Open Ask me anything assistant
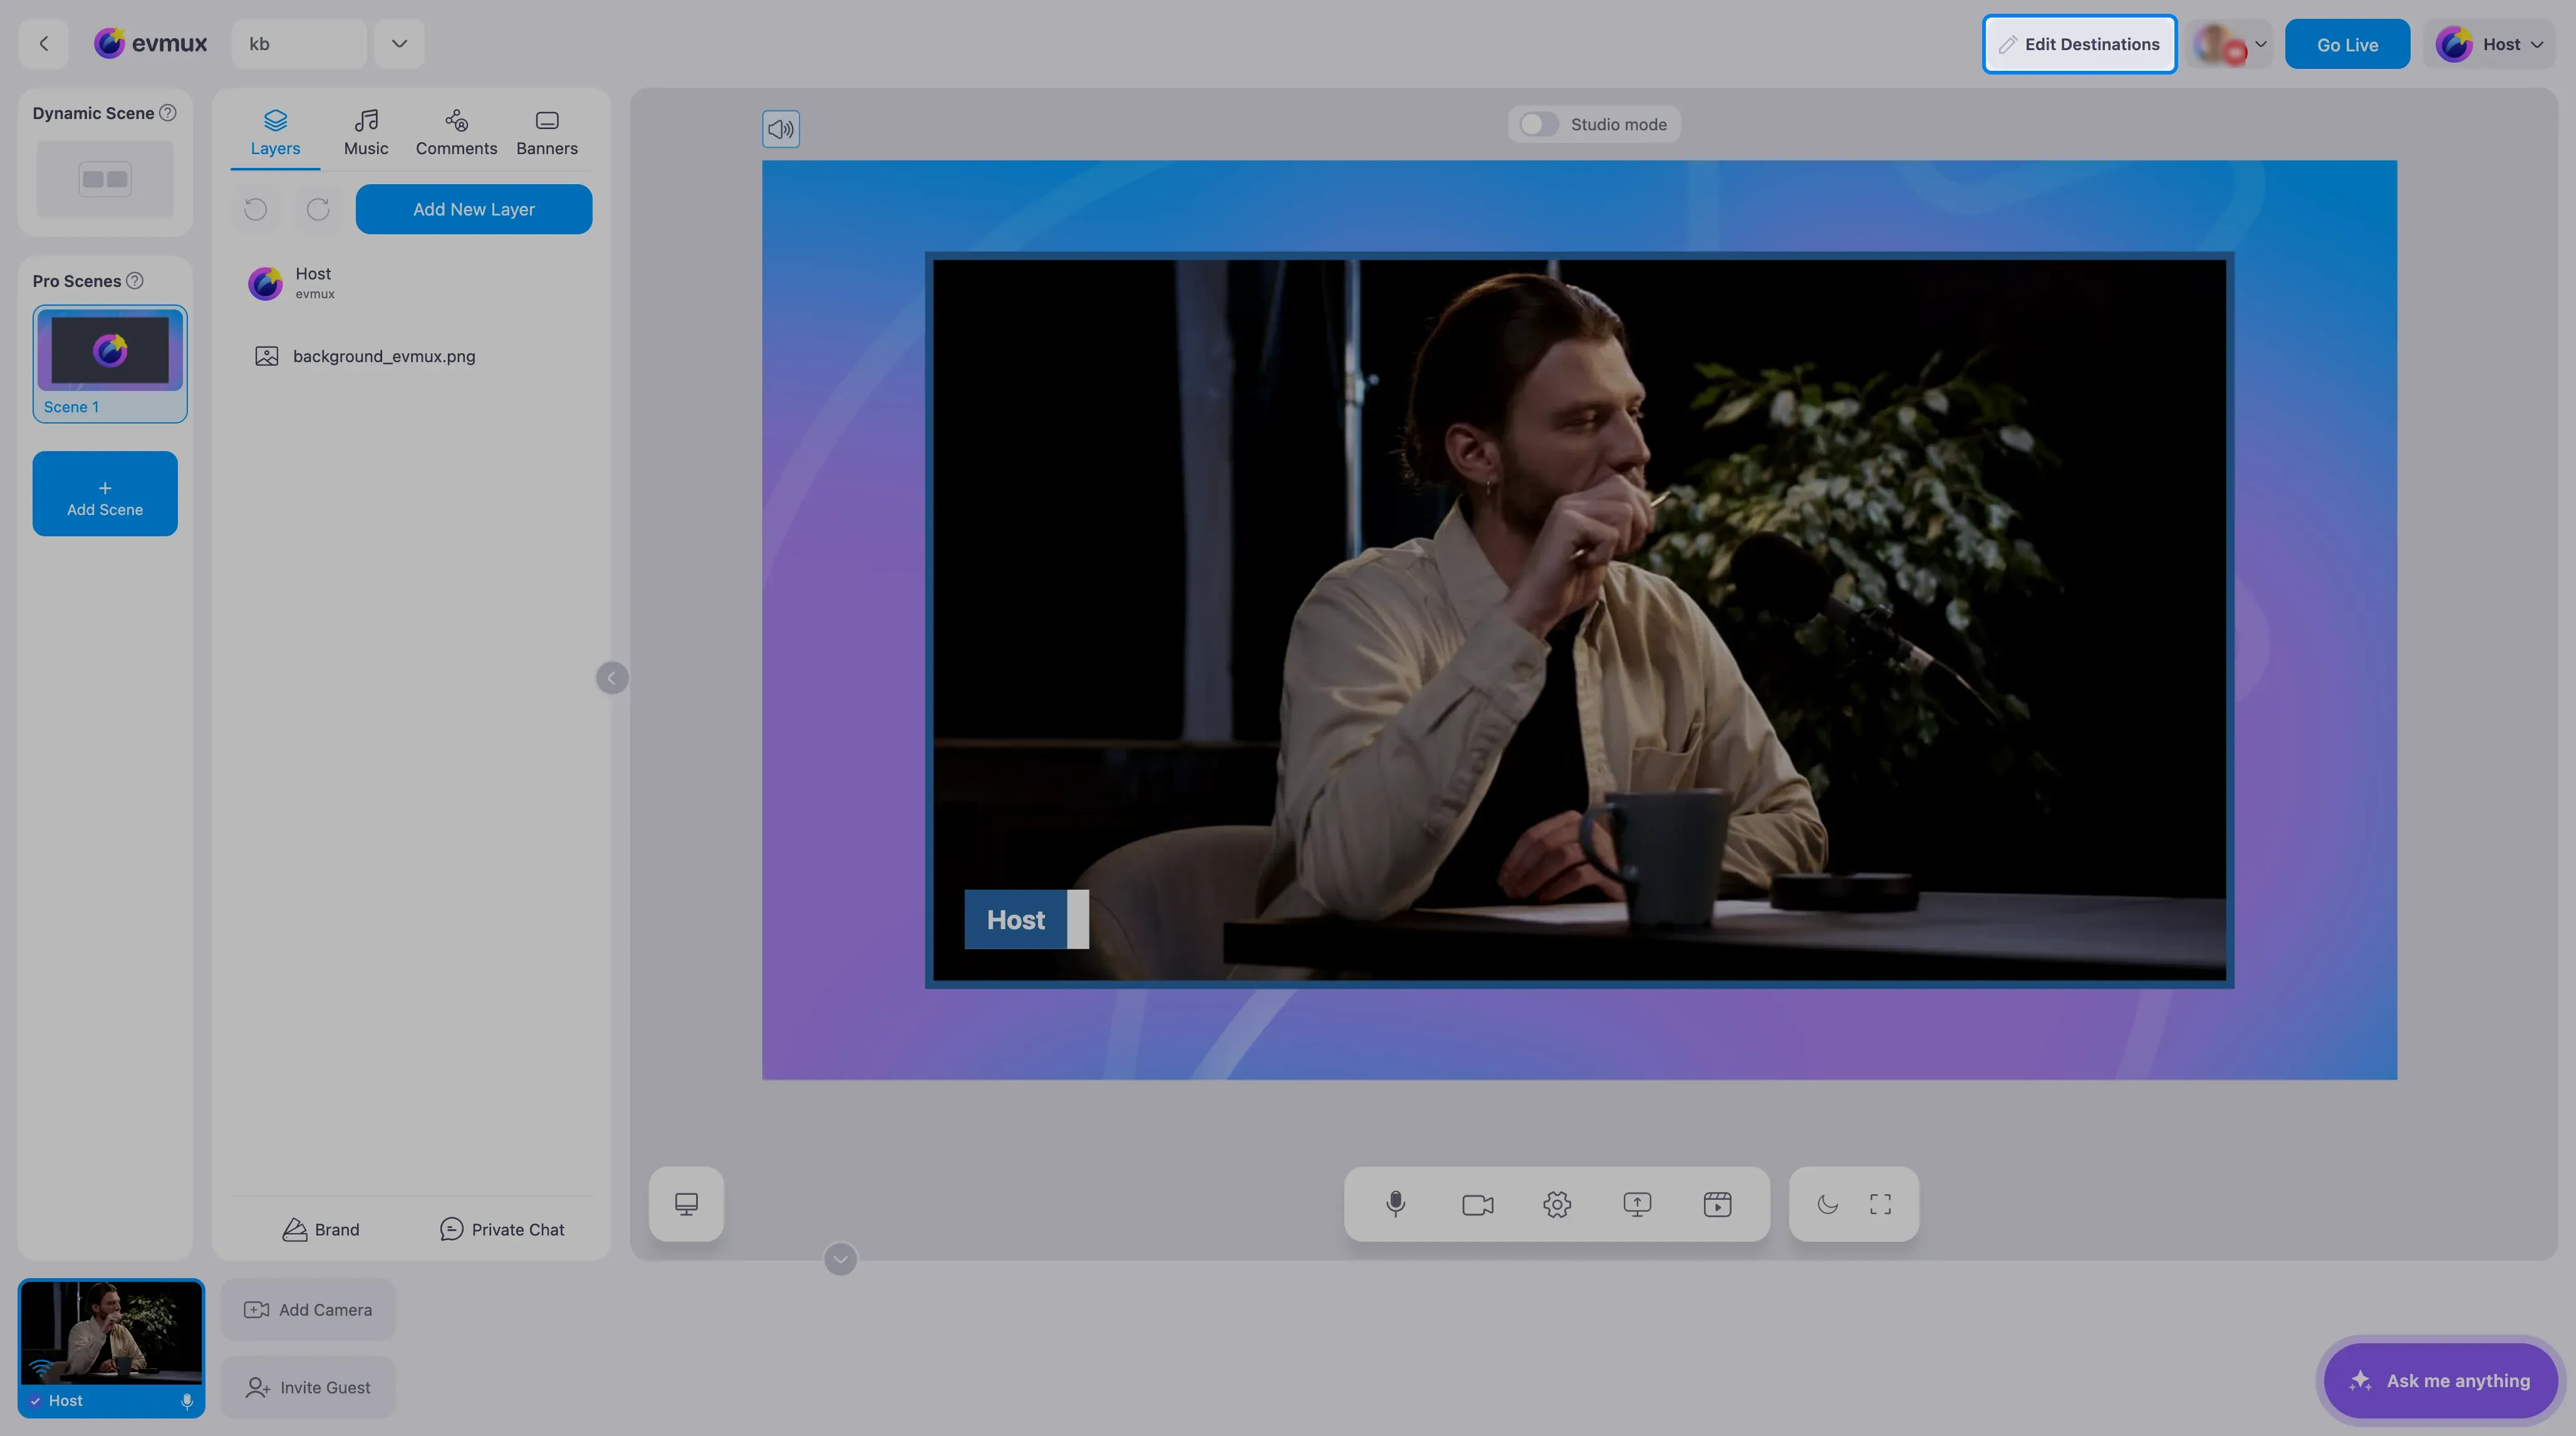 point(2440,1381)
